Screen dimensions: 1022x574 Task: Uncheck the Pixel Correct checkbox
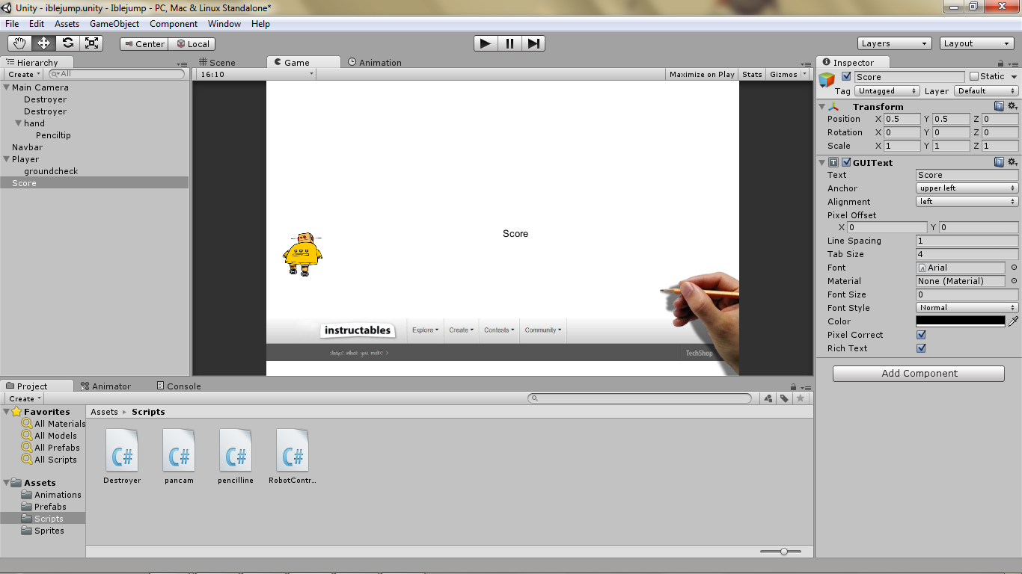(x=921, y=335)
